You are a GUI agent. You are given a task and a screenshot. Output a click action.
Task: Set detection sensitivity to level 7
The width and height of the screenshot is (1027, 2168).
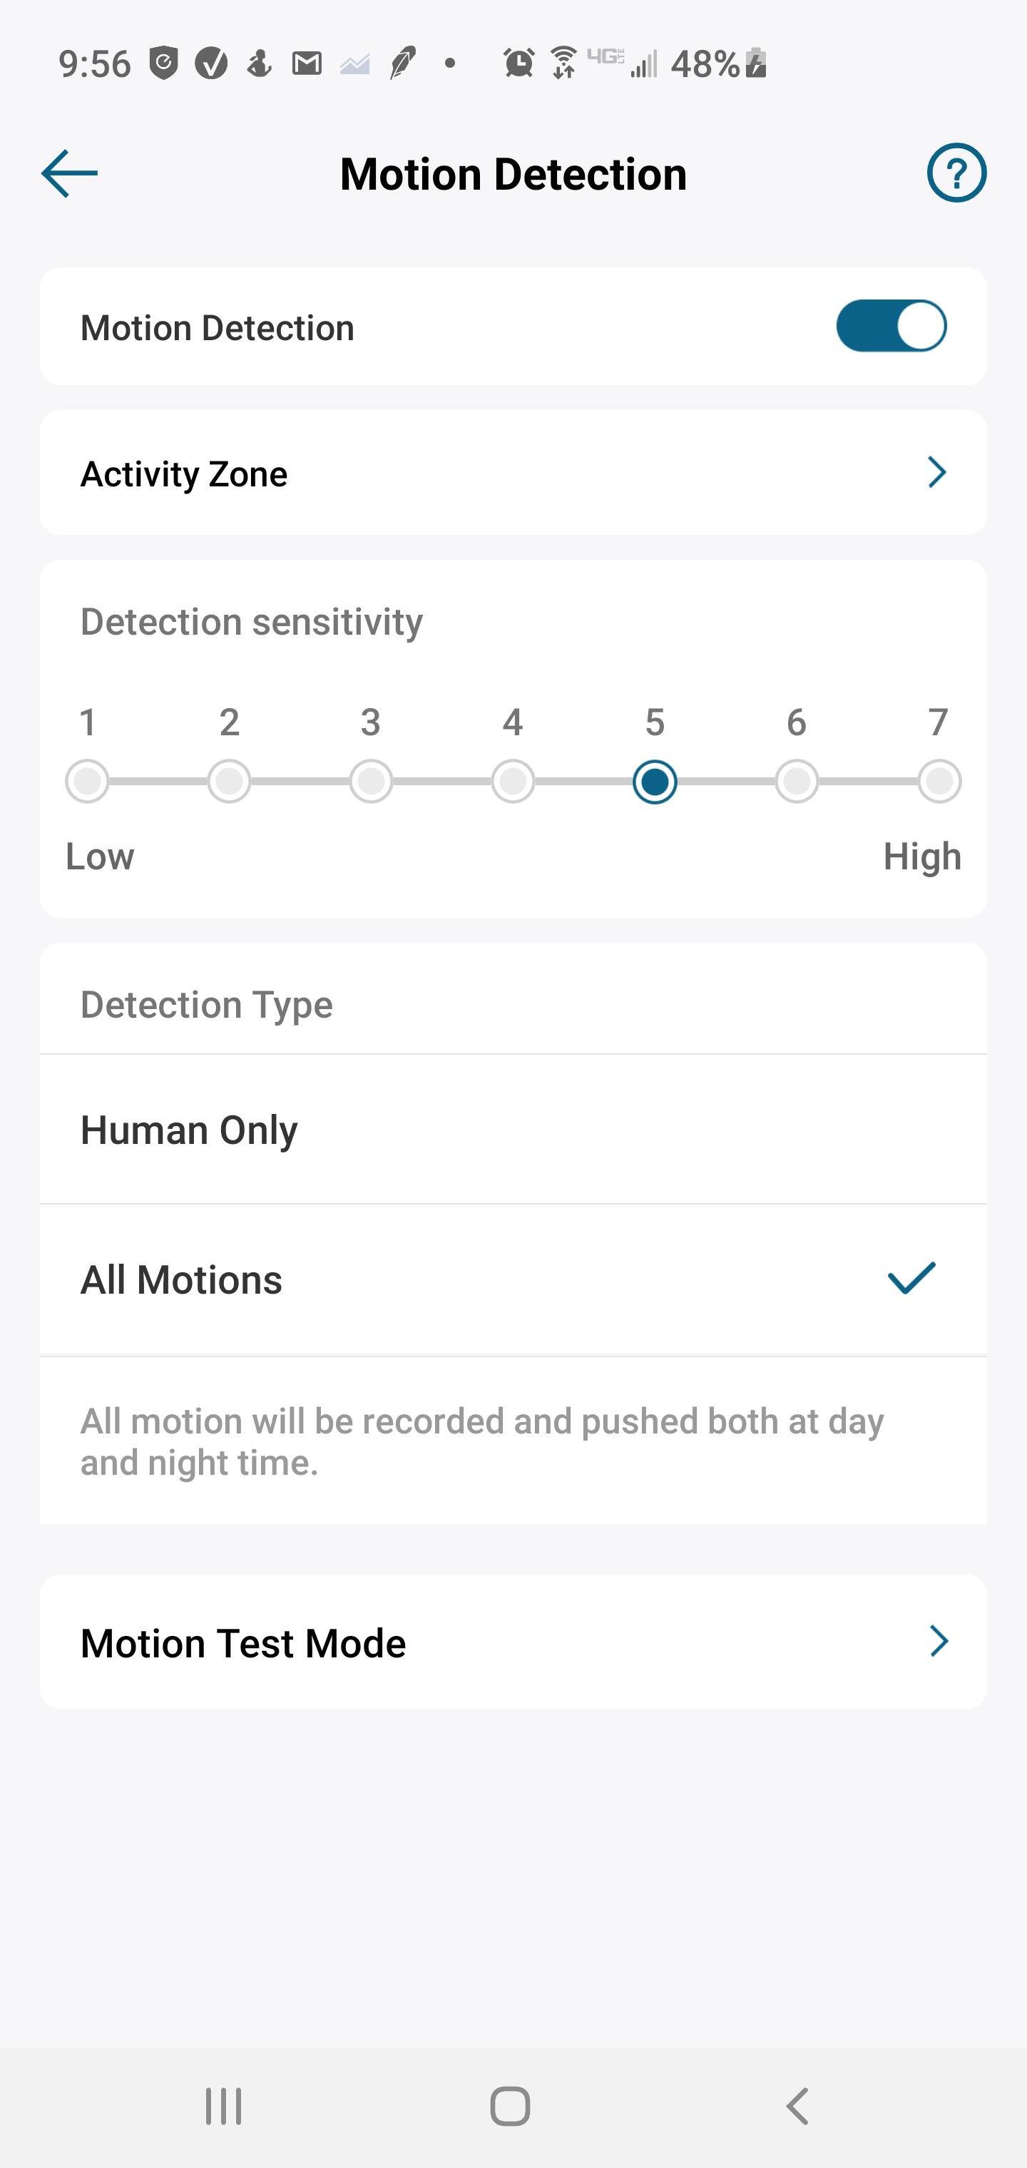point(939,782)
